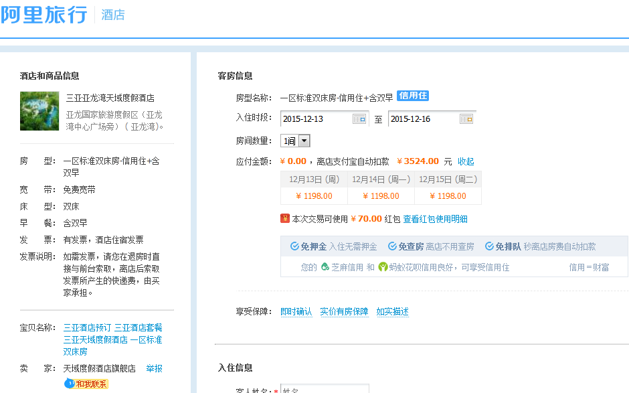Click the guest name input field

(325, 390)
